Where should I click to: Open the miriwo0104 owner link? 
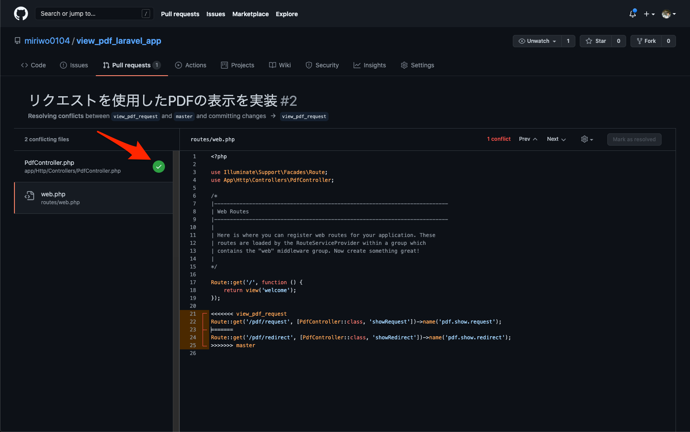click(x=47, y=41)
